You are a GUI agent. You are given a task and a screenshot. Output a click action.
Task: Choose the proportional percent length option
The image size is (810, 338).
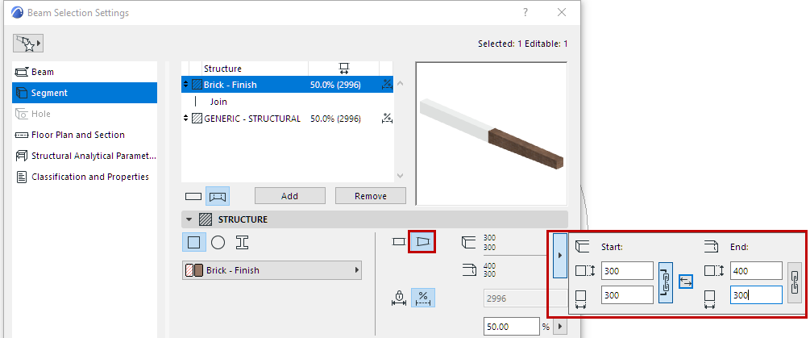(423, 298)
